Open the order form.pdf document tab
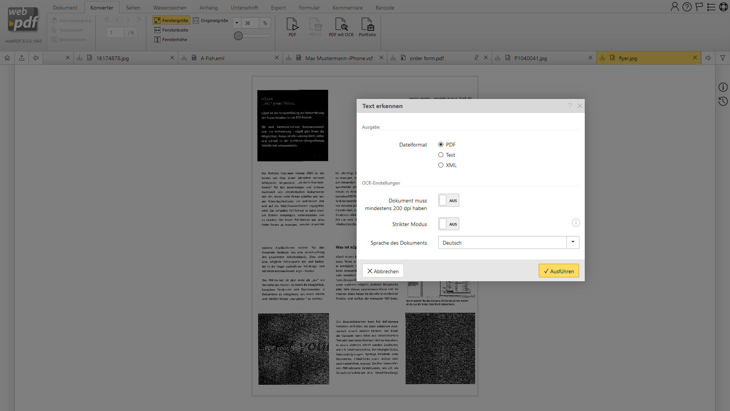Image resolution: width=730 pixels, height=411 pixels. point(427,58)
